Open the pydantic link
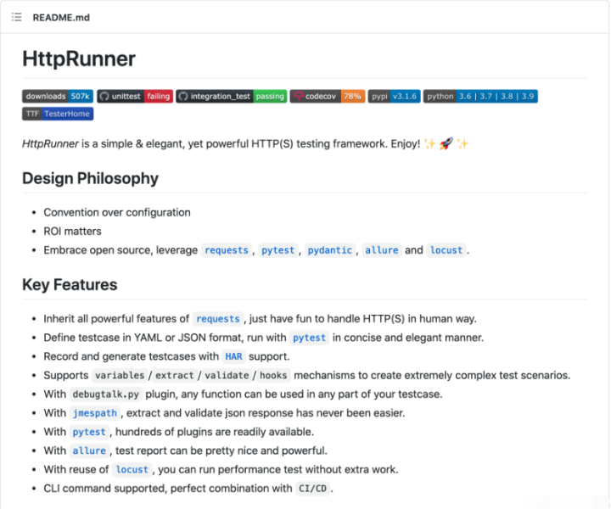Viewport: 611px width, 509px height. click(x=330, y=250)
